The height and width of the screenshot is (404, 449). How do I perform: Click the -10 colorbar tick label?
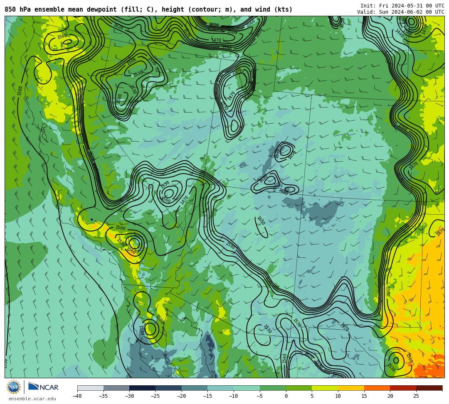click(x=233, y=396)
